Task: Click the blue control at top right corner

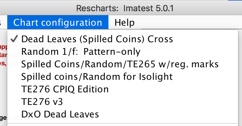Action: pos(235,0)
